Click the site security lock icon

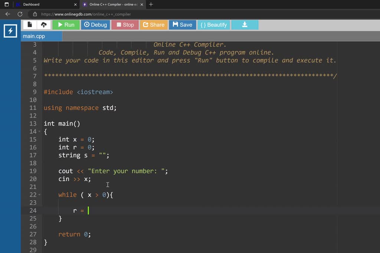pyautogui.click(x=35, y=14)
